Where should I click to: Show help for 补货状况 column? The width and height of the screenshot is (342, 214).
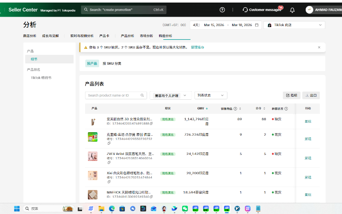pyautogui.click(x=286, y=109)
